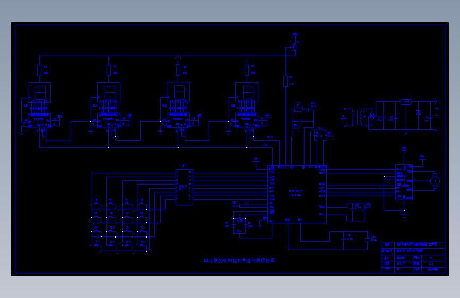Select the keypad encoder IC beside the keypad

coord(184,187)
